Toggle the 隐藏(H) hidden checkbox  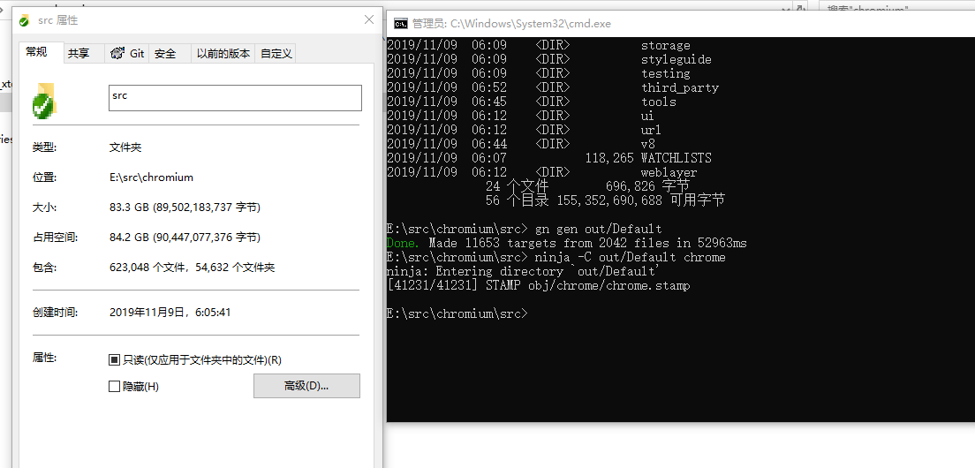[x=114, y=387]
